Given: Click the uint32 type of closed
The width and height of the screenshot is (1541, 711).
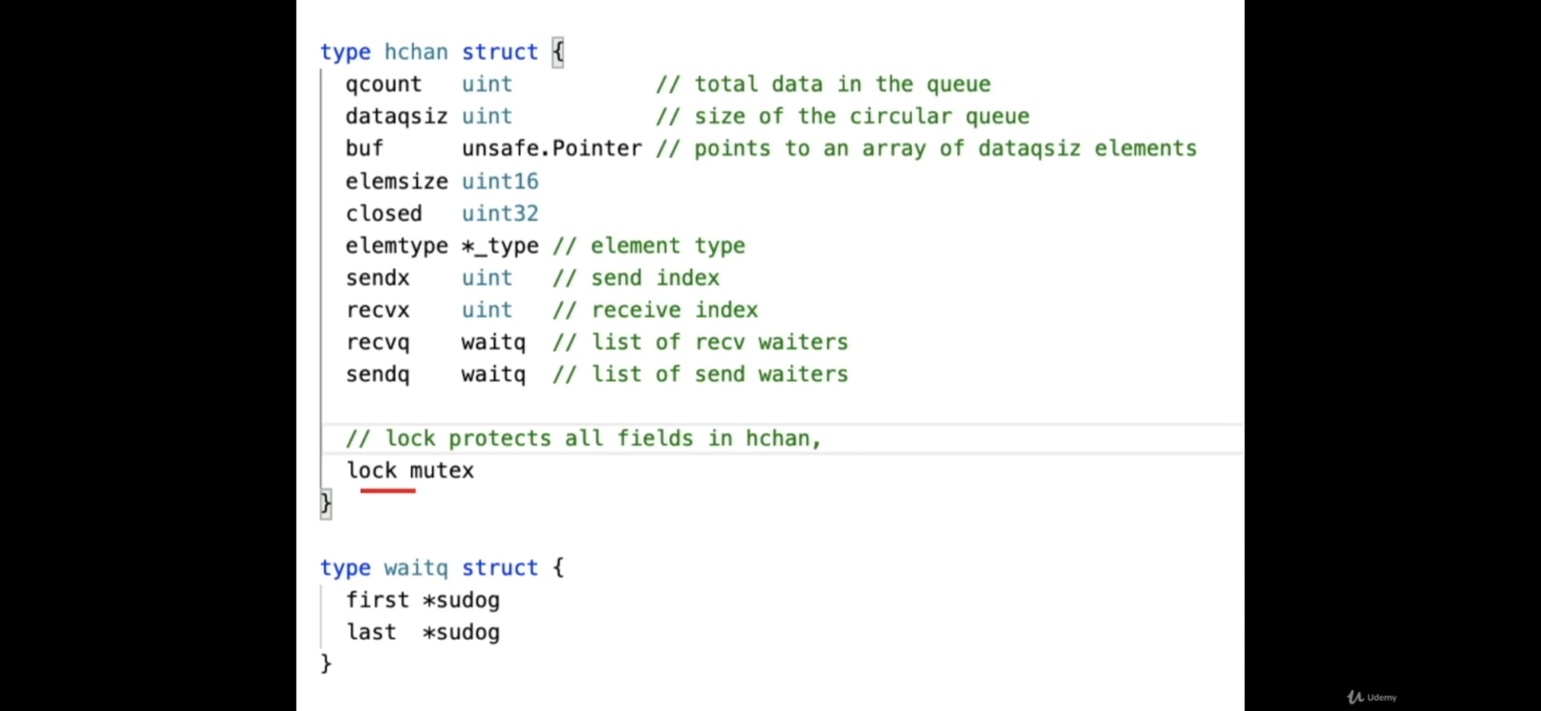Looking at the screenshot, I should [500, 213].
